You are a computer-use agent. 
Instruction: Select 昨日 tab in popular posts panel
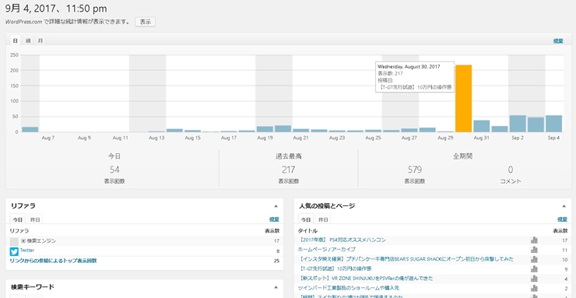[x=323, y=219]
